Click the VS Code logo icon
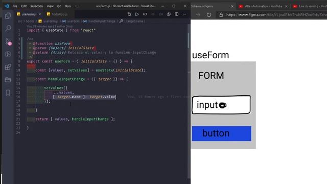This screenshot has width=327, height=184. point(7,6)
